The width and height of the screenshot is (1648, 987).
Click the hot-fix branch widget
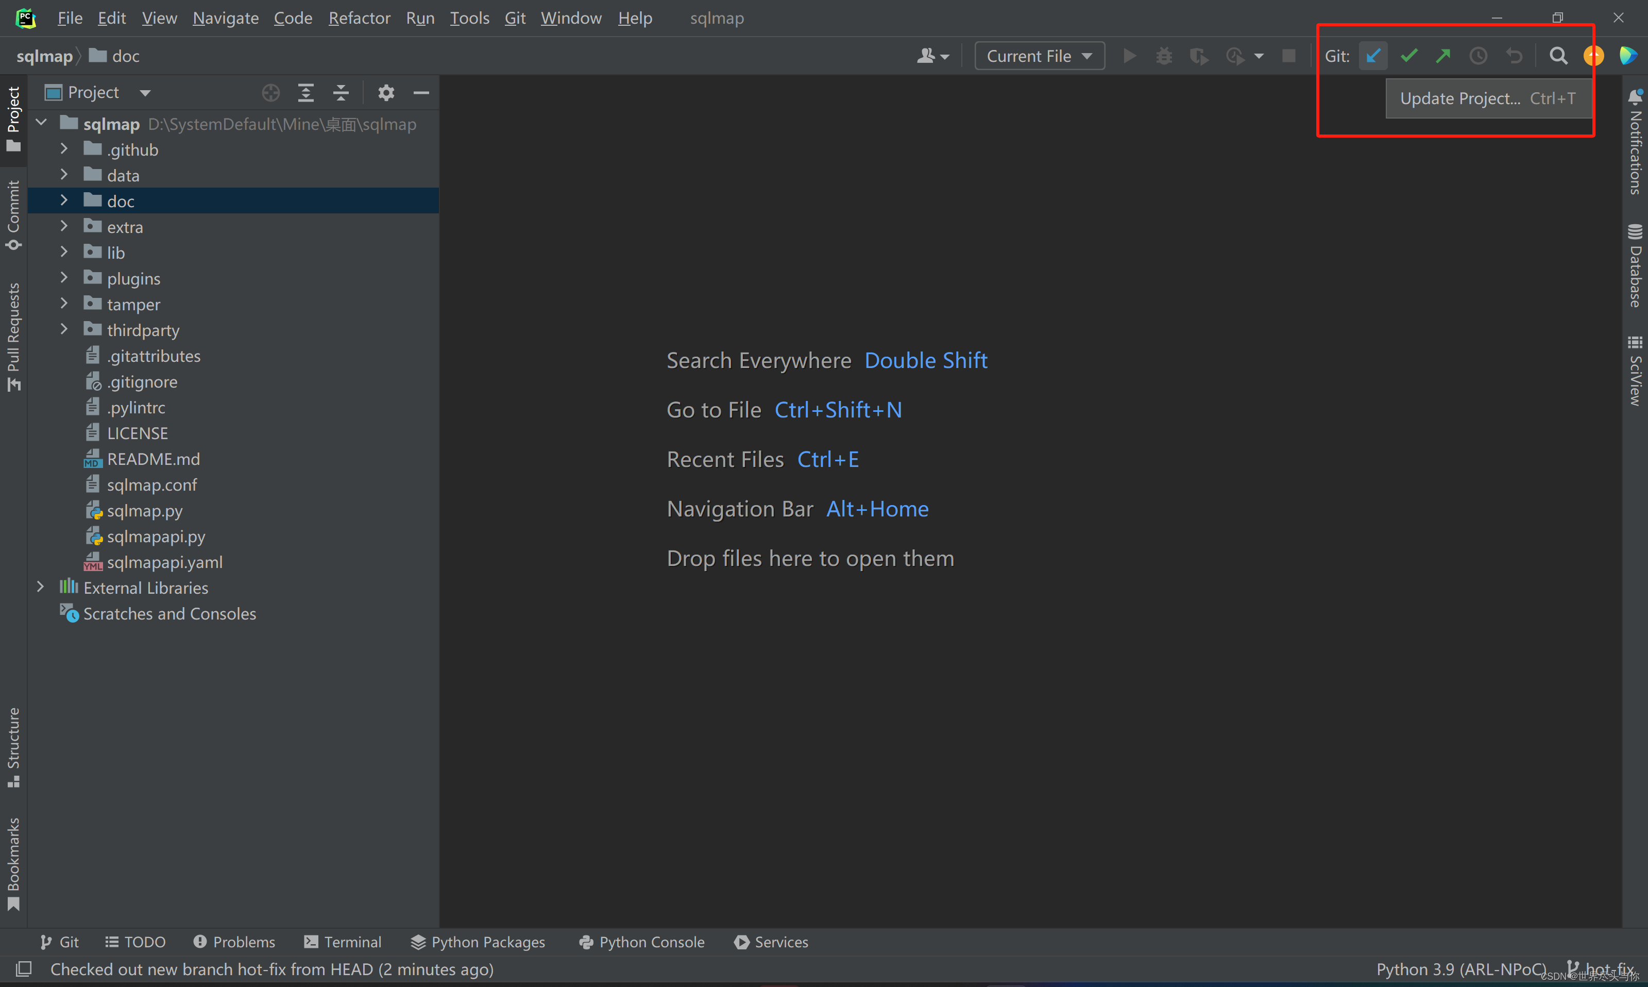pos(1600,969)
